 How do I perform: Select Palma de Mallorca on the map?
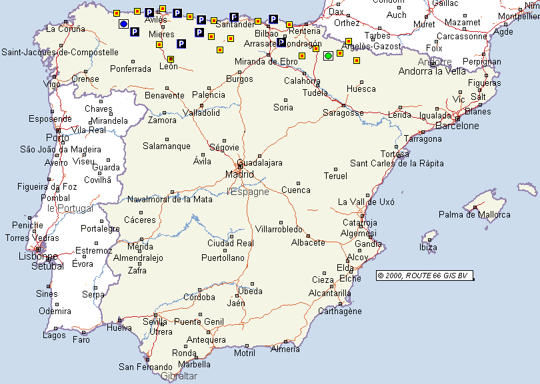(474, 214)
